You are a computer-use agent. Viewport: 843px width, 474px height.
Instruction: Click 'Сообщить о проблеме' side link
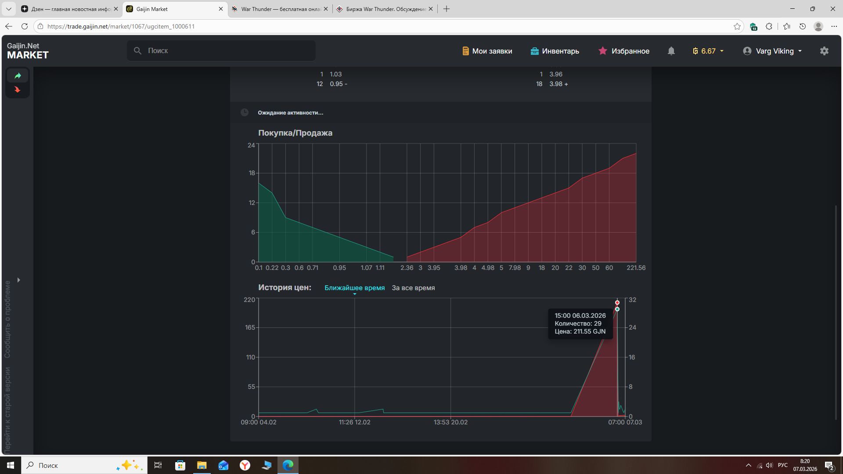(7, 319)
